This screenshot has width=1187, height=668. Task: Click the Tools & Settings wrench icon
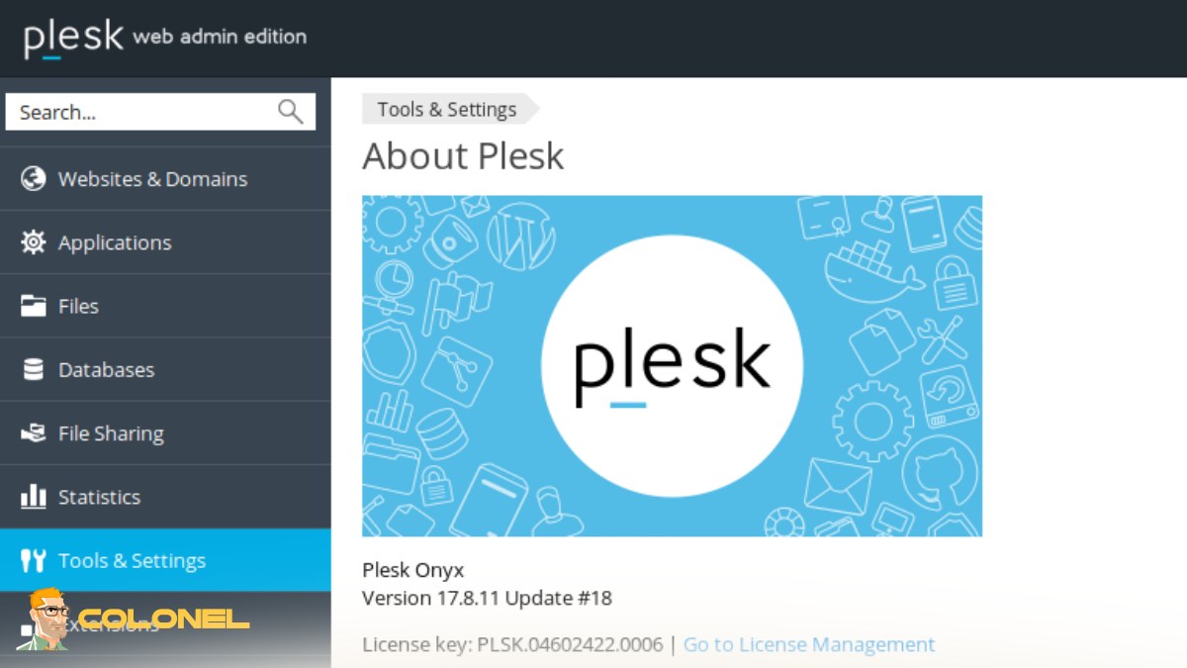[x=32, y=560]
